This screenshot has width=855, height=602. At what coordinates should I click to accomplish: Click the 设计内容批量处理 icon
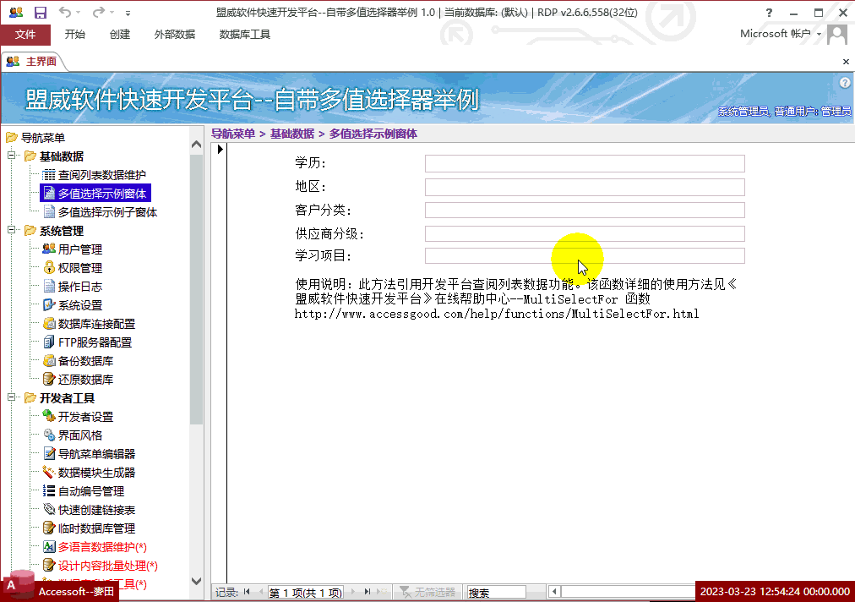click(49, 565)
